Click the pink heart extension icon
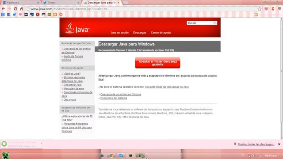 pyautogui.click(x=266, y=9)
